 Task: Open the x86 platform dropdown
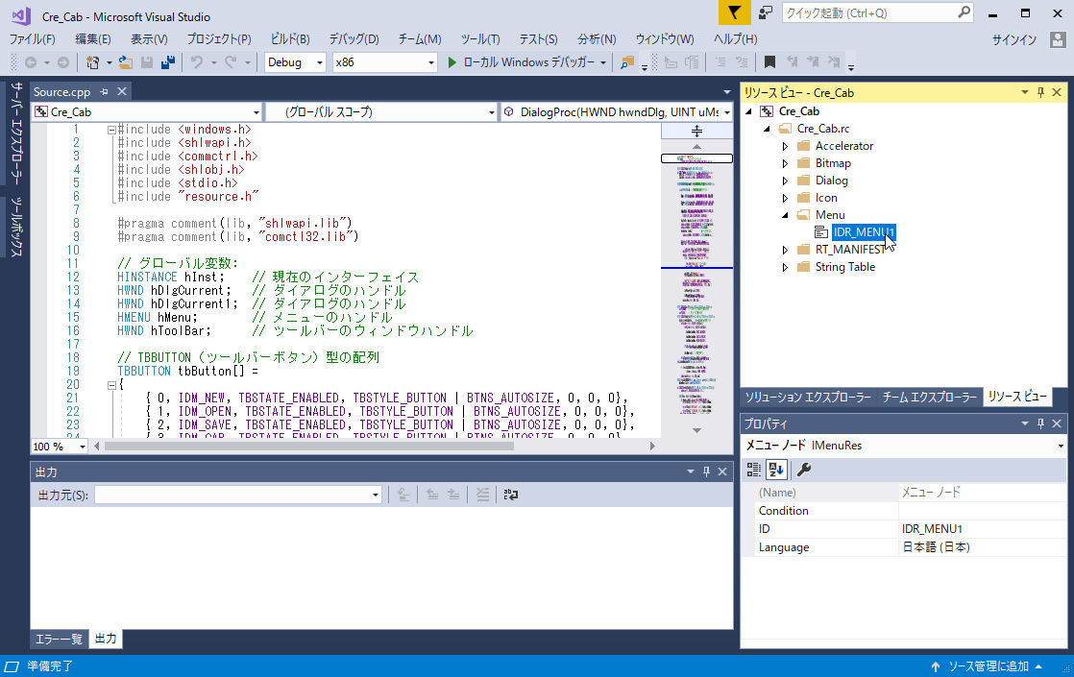point(384,62)
